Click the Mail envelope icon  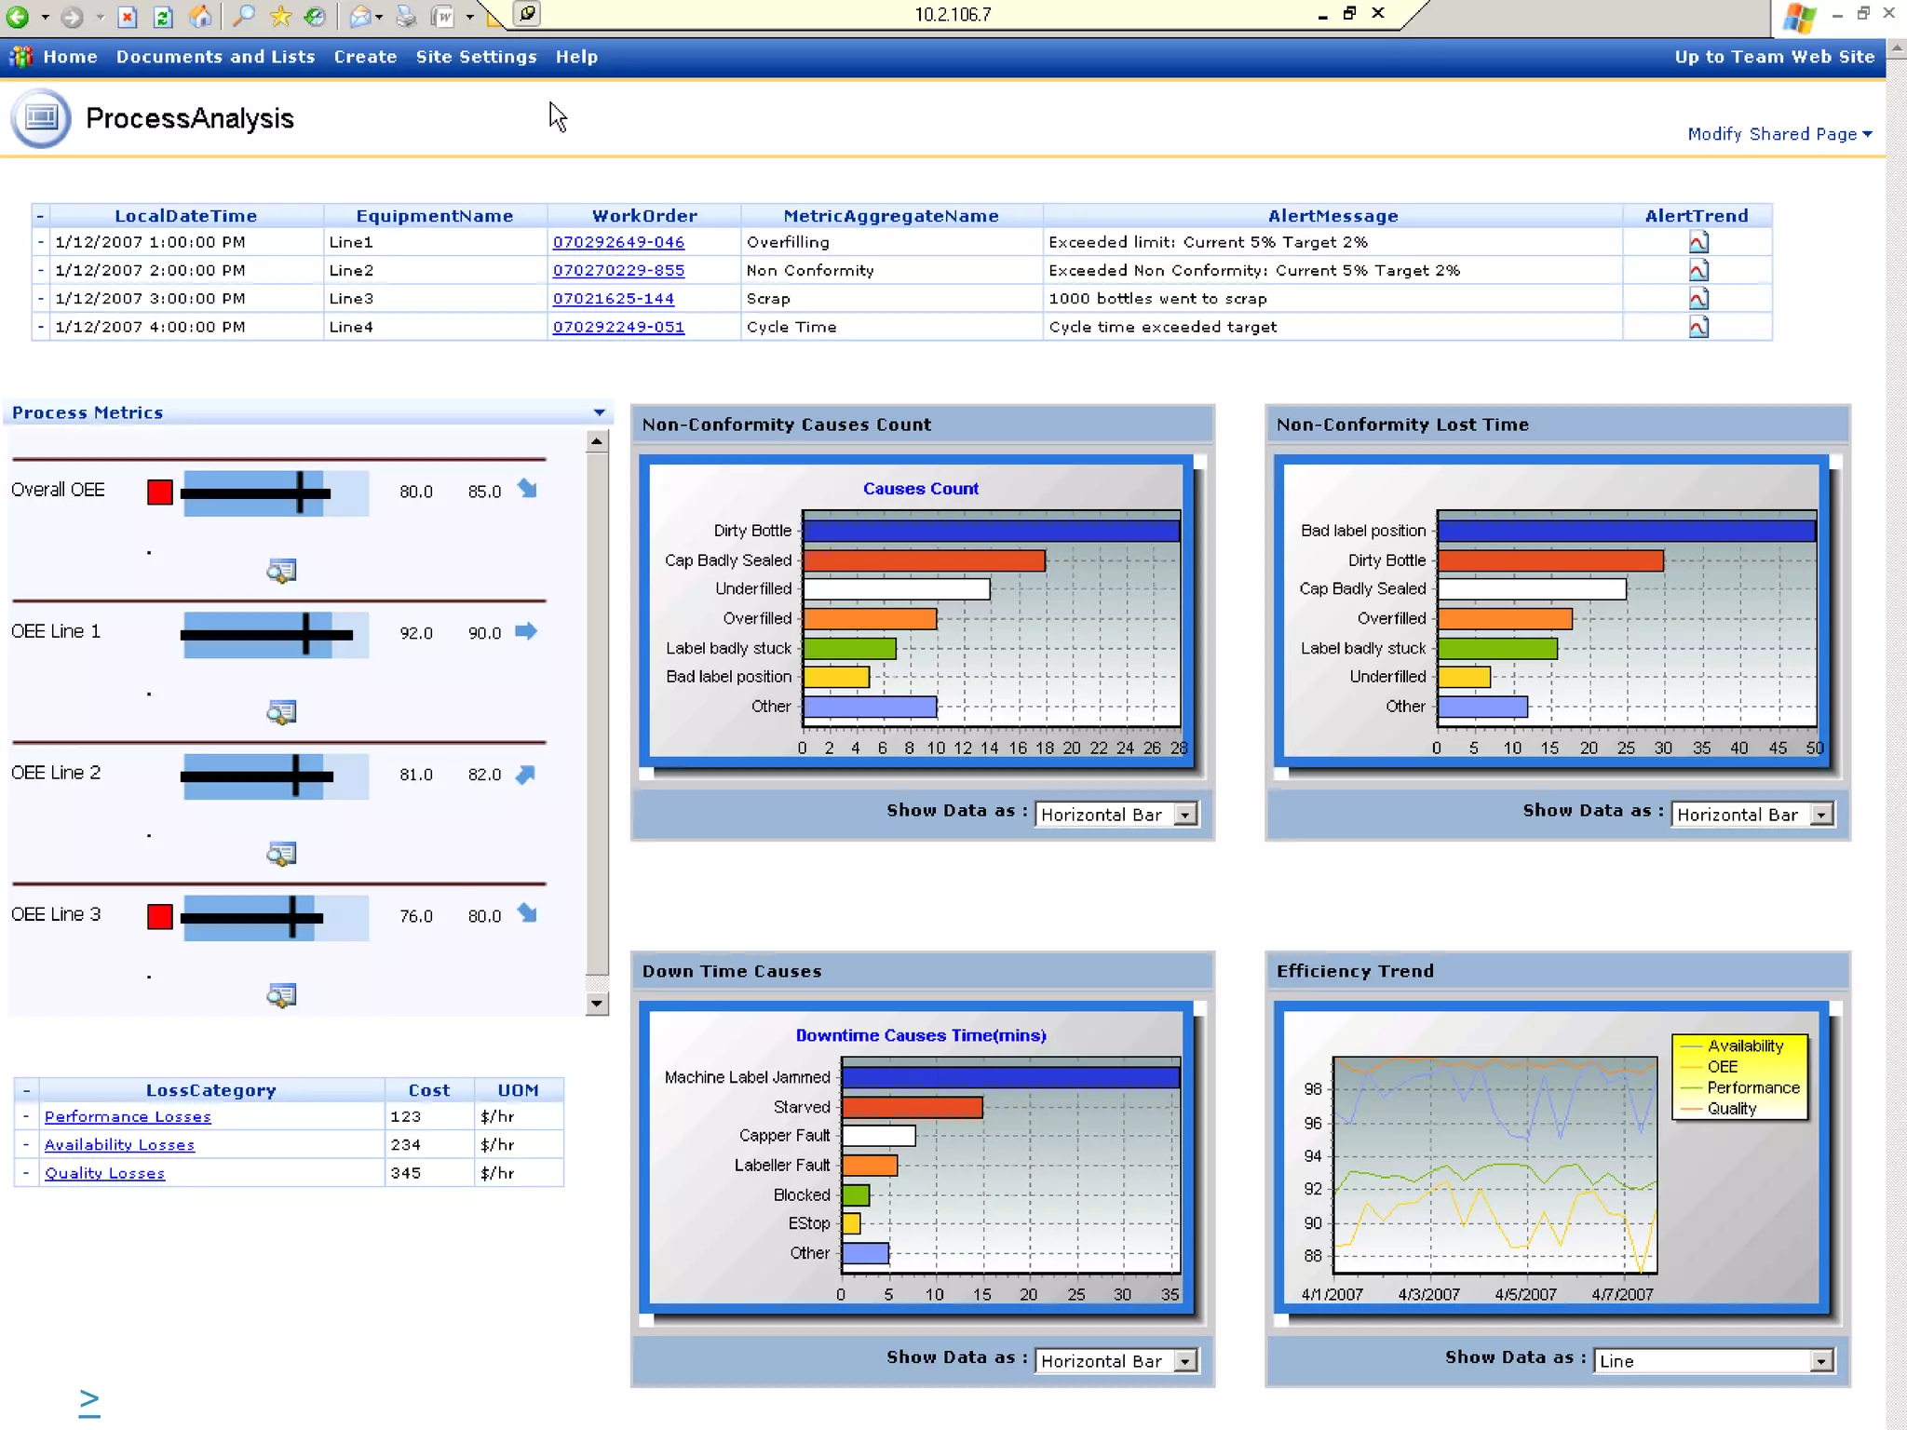pyautogui.click(x=360, y=16)
